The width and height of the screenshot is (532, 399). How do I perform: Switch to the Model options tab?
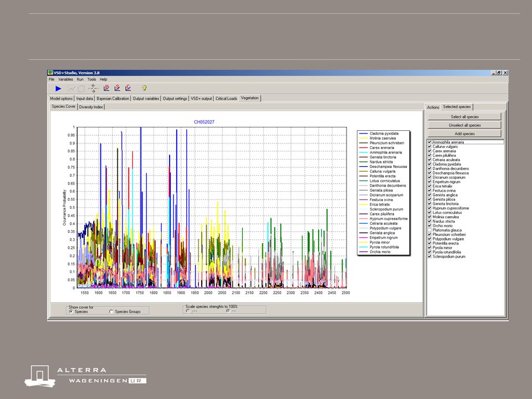coord(62,99)
